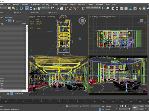Toggle Keyboard Shortcut Override button
Screen dimensions: 149x111
[61, 8]
